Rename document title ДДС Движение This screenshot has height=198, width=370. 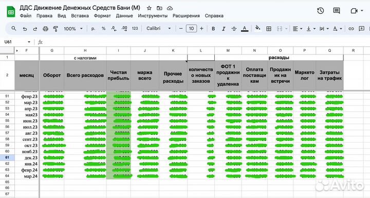coord(80,8)
